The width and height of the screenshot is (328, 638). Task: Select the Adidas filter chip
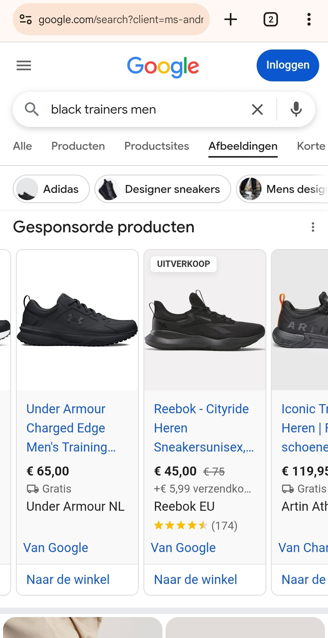point(51,189)
